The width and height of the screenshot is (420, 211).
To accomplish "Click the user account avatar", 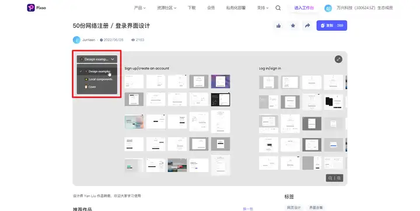I will click(328, 8).
